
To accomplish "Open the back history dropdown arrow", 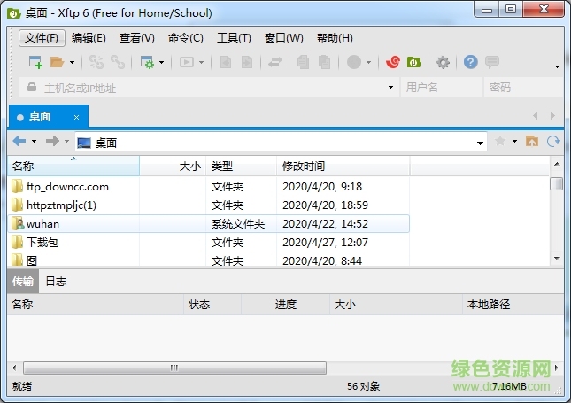I will point(34,141).
